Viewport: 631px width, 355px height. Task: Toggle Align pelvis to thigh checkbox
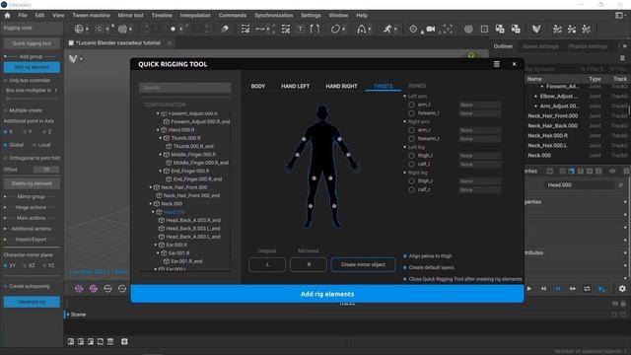coord(405,256)
